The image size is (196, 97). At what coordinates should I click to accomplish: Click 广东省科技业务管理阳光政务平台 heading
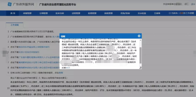click(x=58, y=5)
